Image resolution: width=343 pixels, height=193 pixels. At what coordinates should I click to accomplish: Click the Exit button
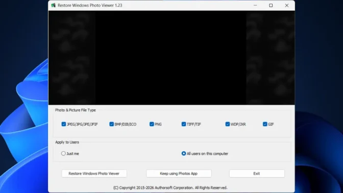point(257,174)
